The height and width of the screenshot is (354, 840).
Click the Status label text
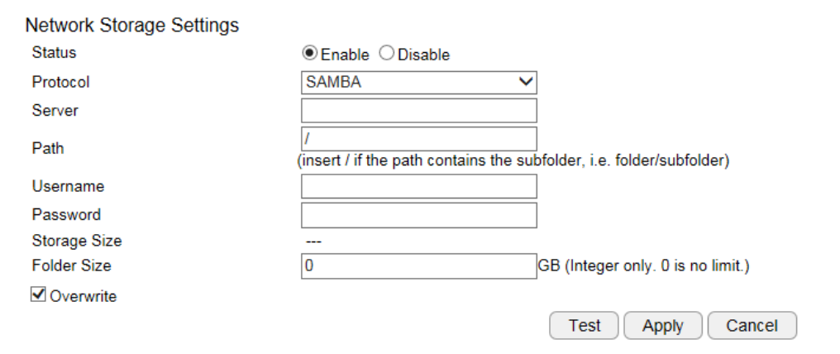tap(54, 53)
